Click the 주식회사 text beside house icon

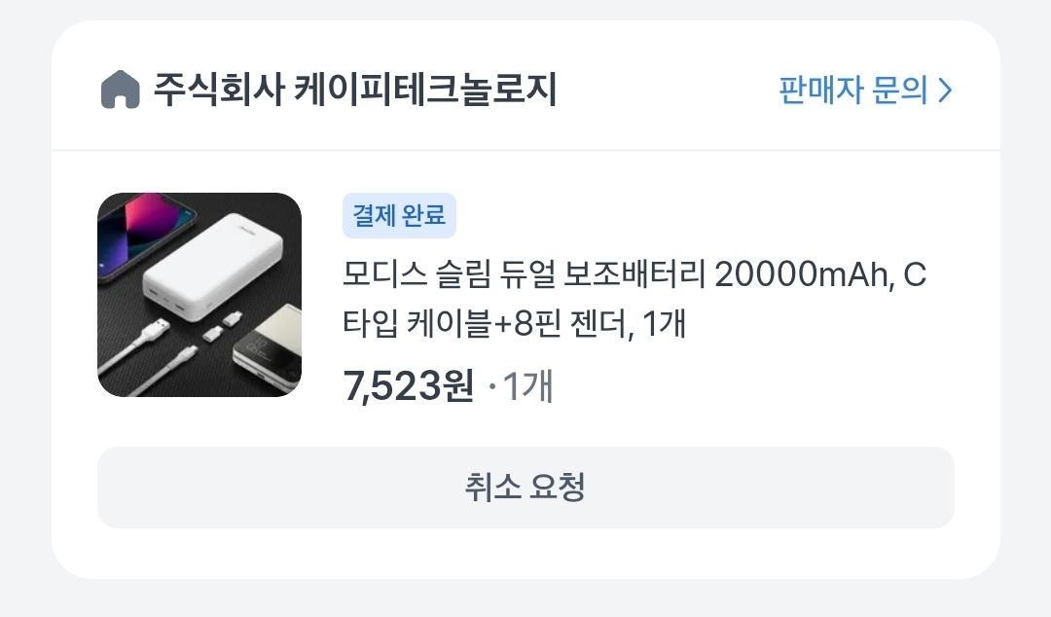[219, 90]
